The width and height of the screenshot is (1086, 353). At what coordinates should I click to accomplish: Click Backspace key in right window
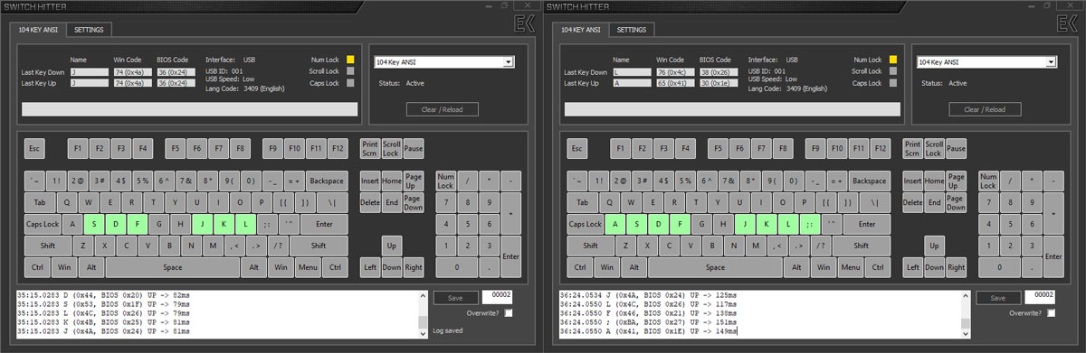click(x=869, y=181)
